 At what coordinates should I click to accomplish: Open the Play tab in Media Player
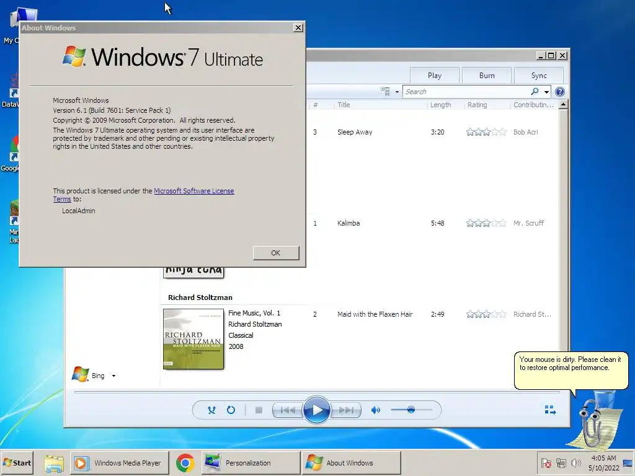pos(435,75)
